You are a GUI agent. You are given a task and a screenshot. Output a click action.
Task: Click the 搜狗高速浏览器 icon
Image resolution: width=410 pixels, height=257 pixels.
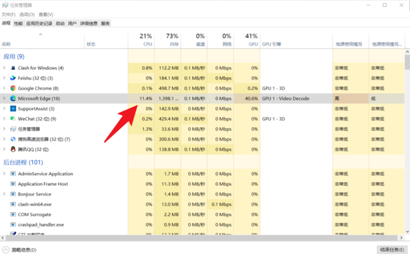(13, 139)
